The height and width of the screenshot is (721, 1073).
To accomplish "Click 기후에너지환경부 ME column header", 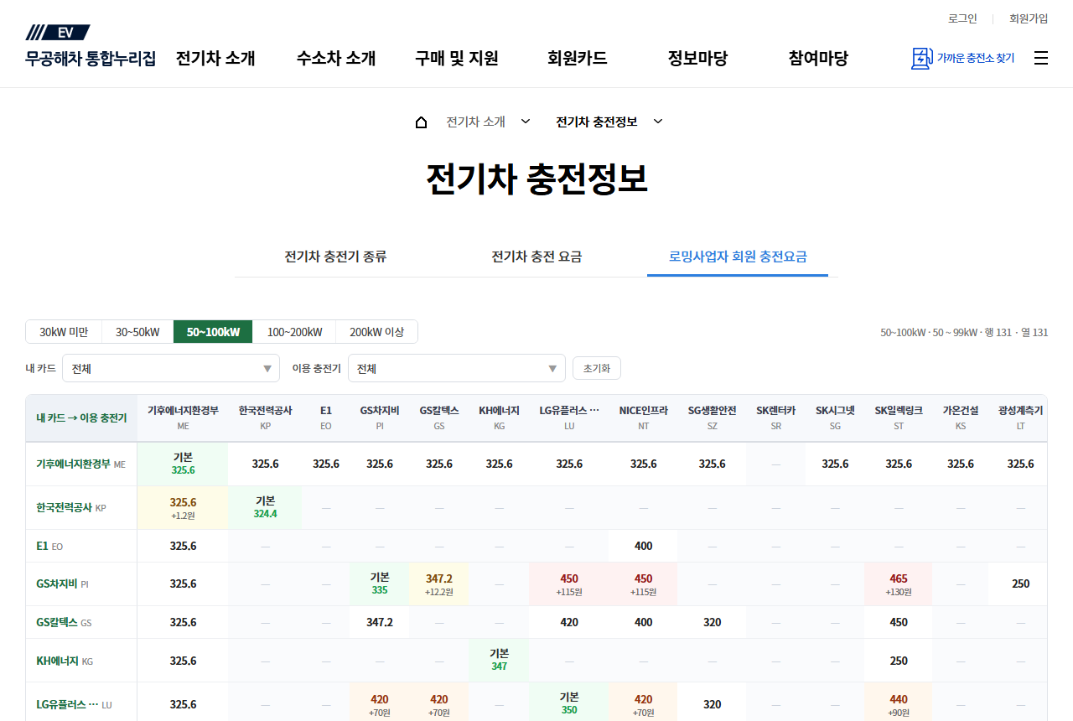I will (183, 418).
